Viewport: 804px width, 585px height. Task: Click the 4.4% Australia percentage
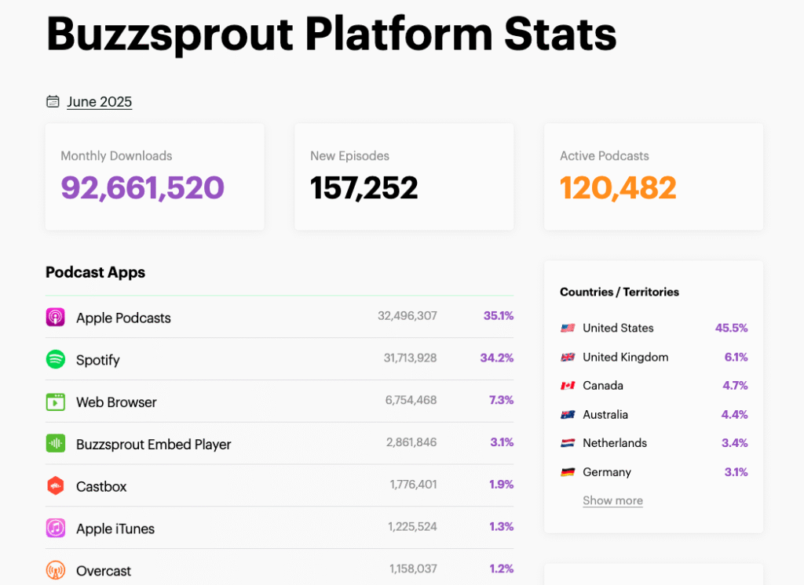pos(735,414)
